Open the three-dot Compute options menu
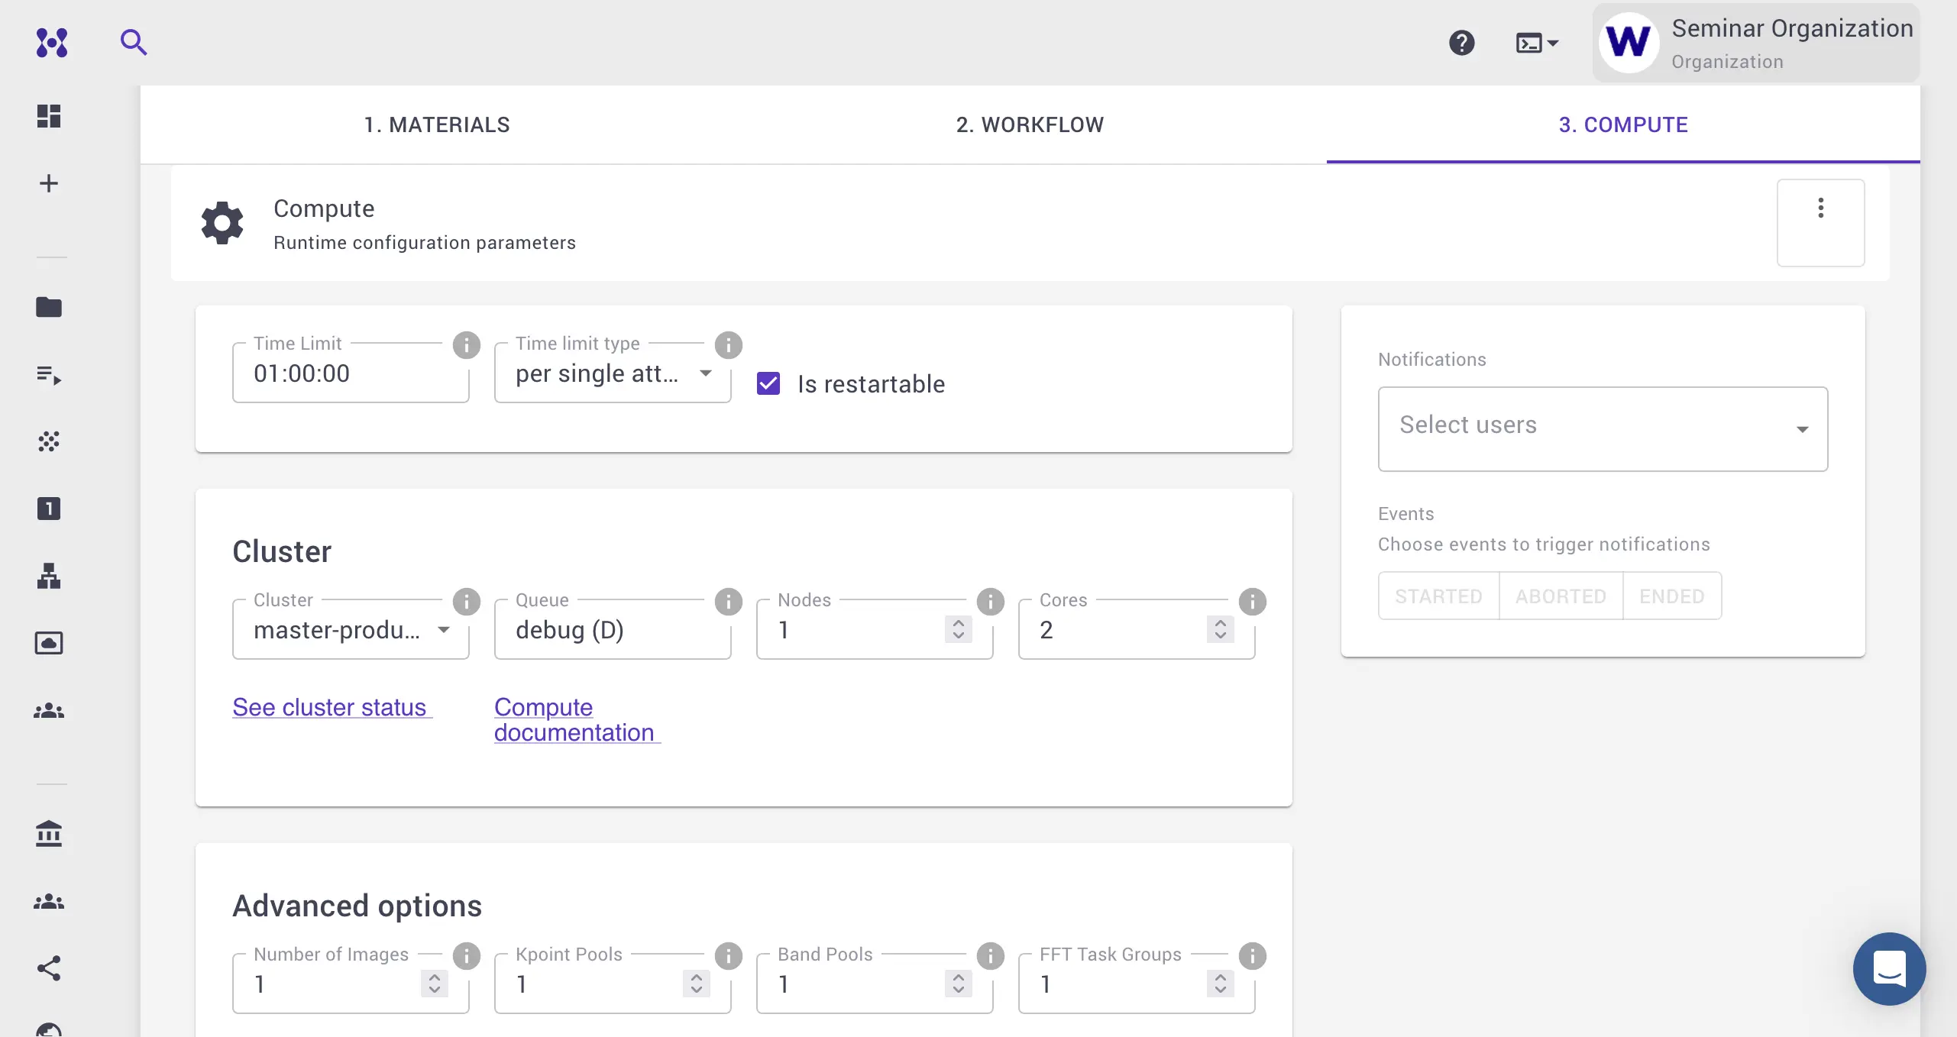The width and height of the screenshot is (1957, 1037). (x=1820, y=208)
